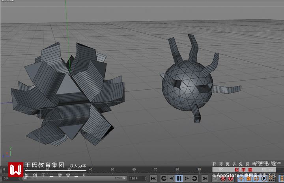Toggle position keyframe recording arrows icon

(241, 179)
